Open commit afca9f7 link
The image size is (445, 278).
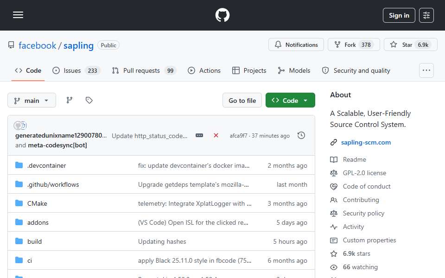coord(238,136)
